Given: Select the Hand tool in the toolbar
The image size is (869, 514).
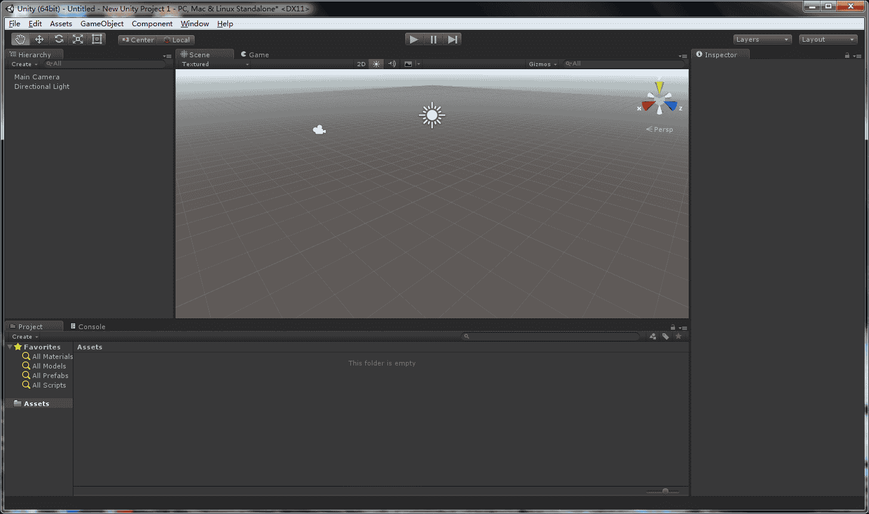Looking at the screenshot, I should 20,39.
